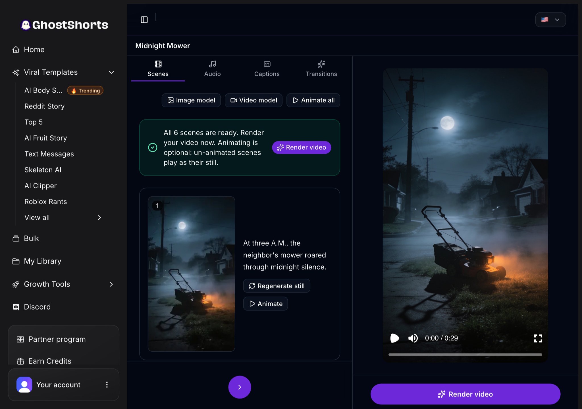Expand the Growth Tools menu

[x=111, y=284]
